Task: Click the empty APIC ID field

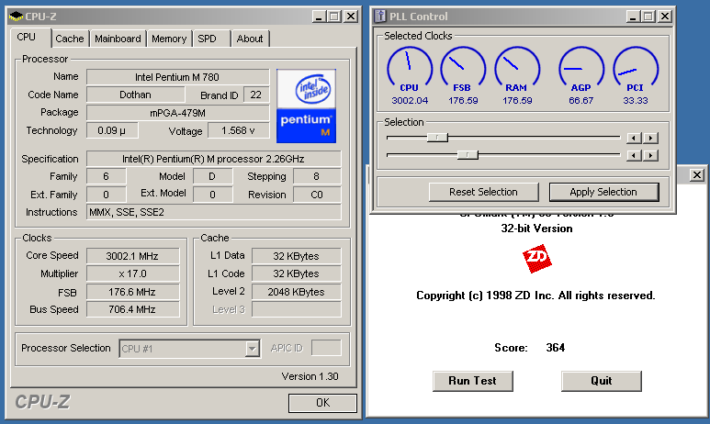Action: (326, 348)
